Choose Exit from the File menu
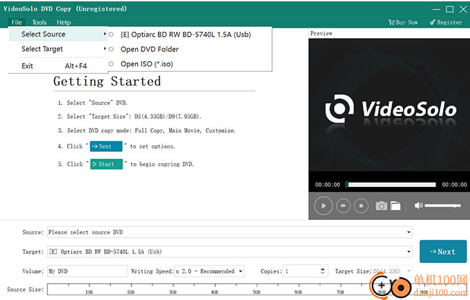 pos(58,66)
